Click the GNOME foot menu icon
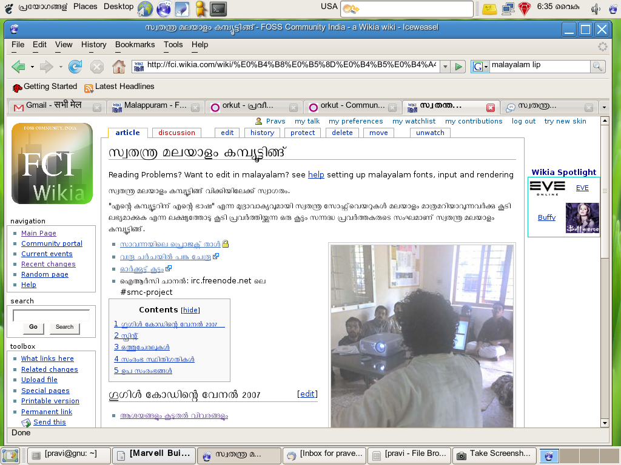 point(9,7)
